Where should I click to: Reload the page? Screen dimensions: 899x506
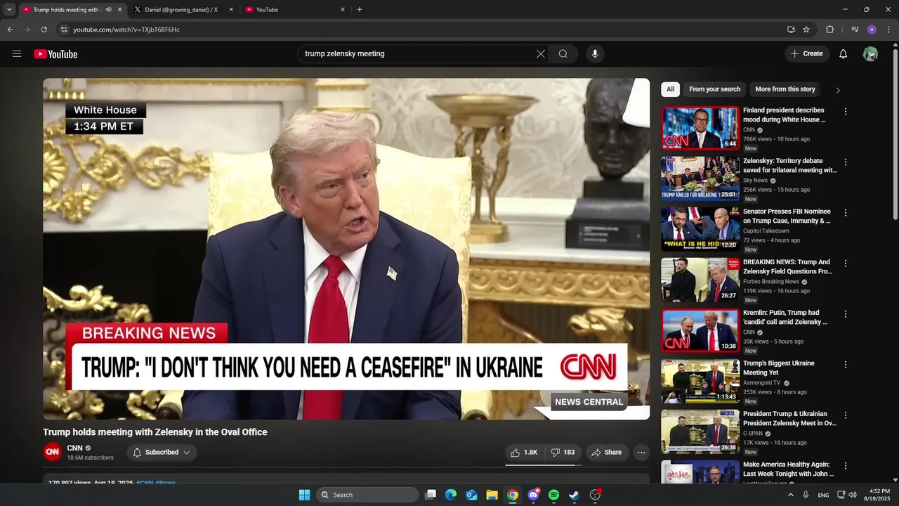pos(44,30)
